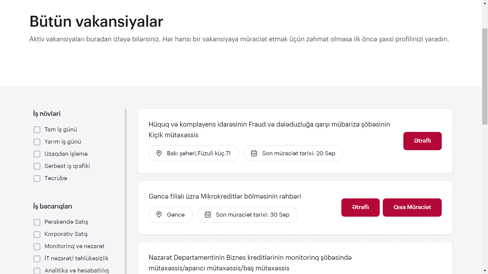Viewport: 488px width, 274px height.
Task: Toggle the Sərbəst iş qrafiki checkbox
Action: 37,166
